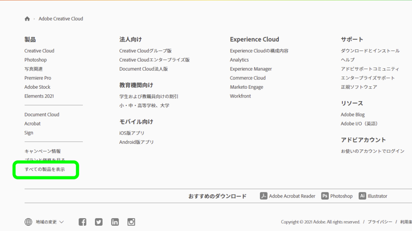Open Sign link
The height and width of the screenshot is (231, 412).
[29, 133]
